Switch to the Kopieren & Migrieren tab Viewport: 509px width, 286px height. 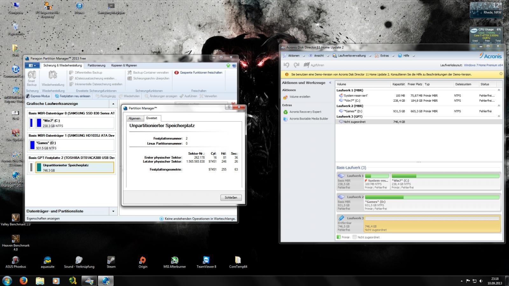[124, 65]
